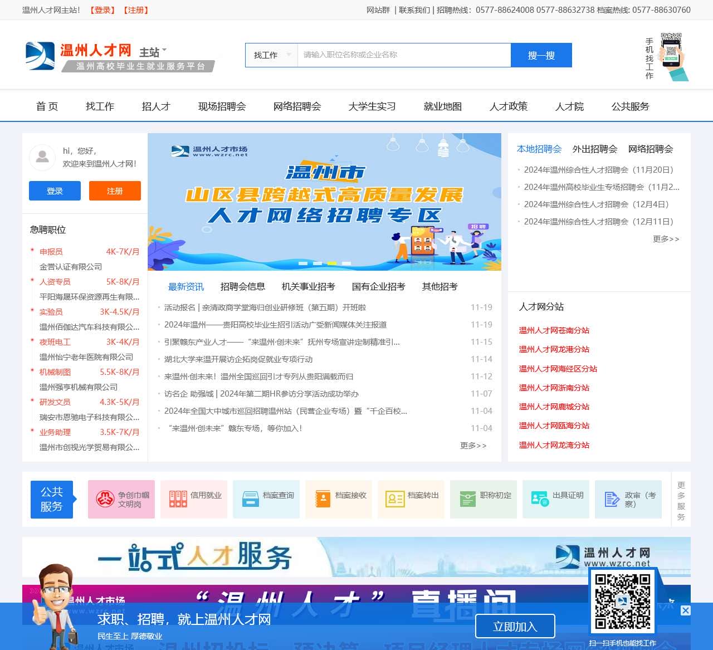Switch to 最新资讯 news tab

[186, 287]
